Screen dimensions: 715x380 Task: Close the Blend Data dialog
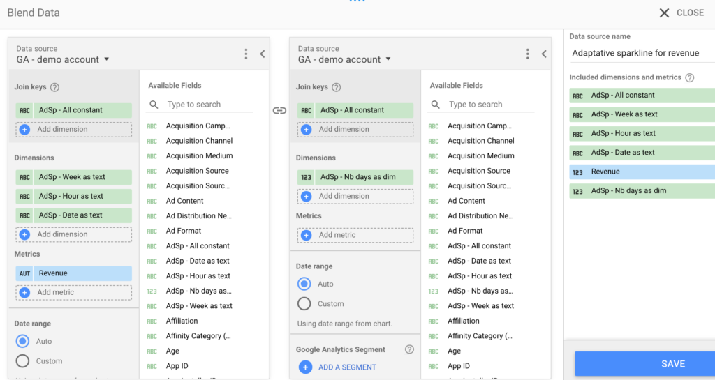tap(681, 13)
